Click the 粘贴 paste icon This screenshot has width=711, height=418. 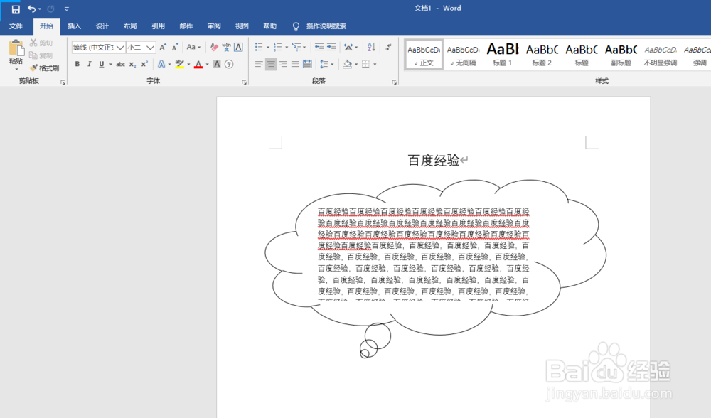pos(16,48)
